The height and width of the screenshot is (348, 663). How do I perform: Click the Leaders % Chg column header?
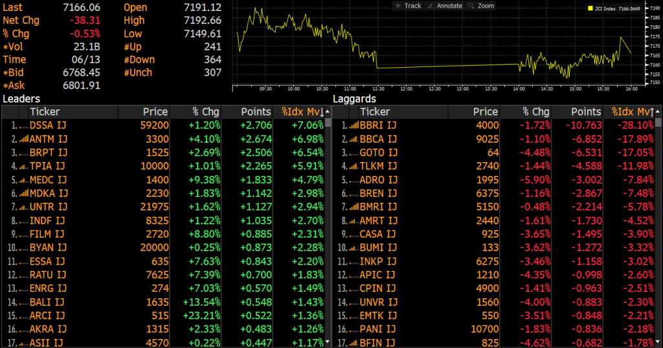196,112
